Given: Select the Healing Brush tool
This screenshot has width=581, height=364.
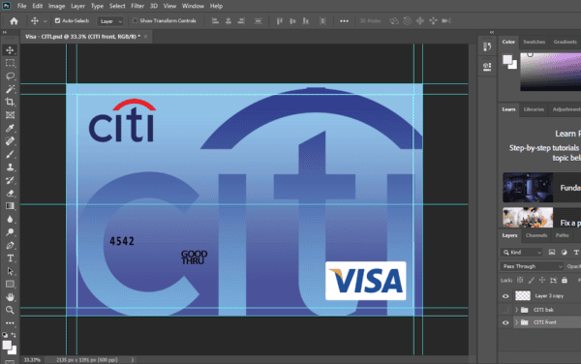Looking at the screenshot, I should click(x=10, y=141).
